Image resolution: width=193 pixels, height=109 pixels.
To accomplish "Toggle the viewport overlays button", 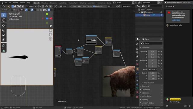I will point(32,10).
